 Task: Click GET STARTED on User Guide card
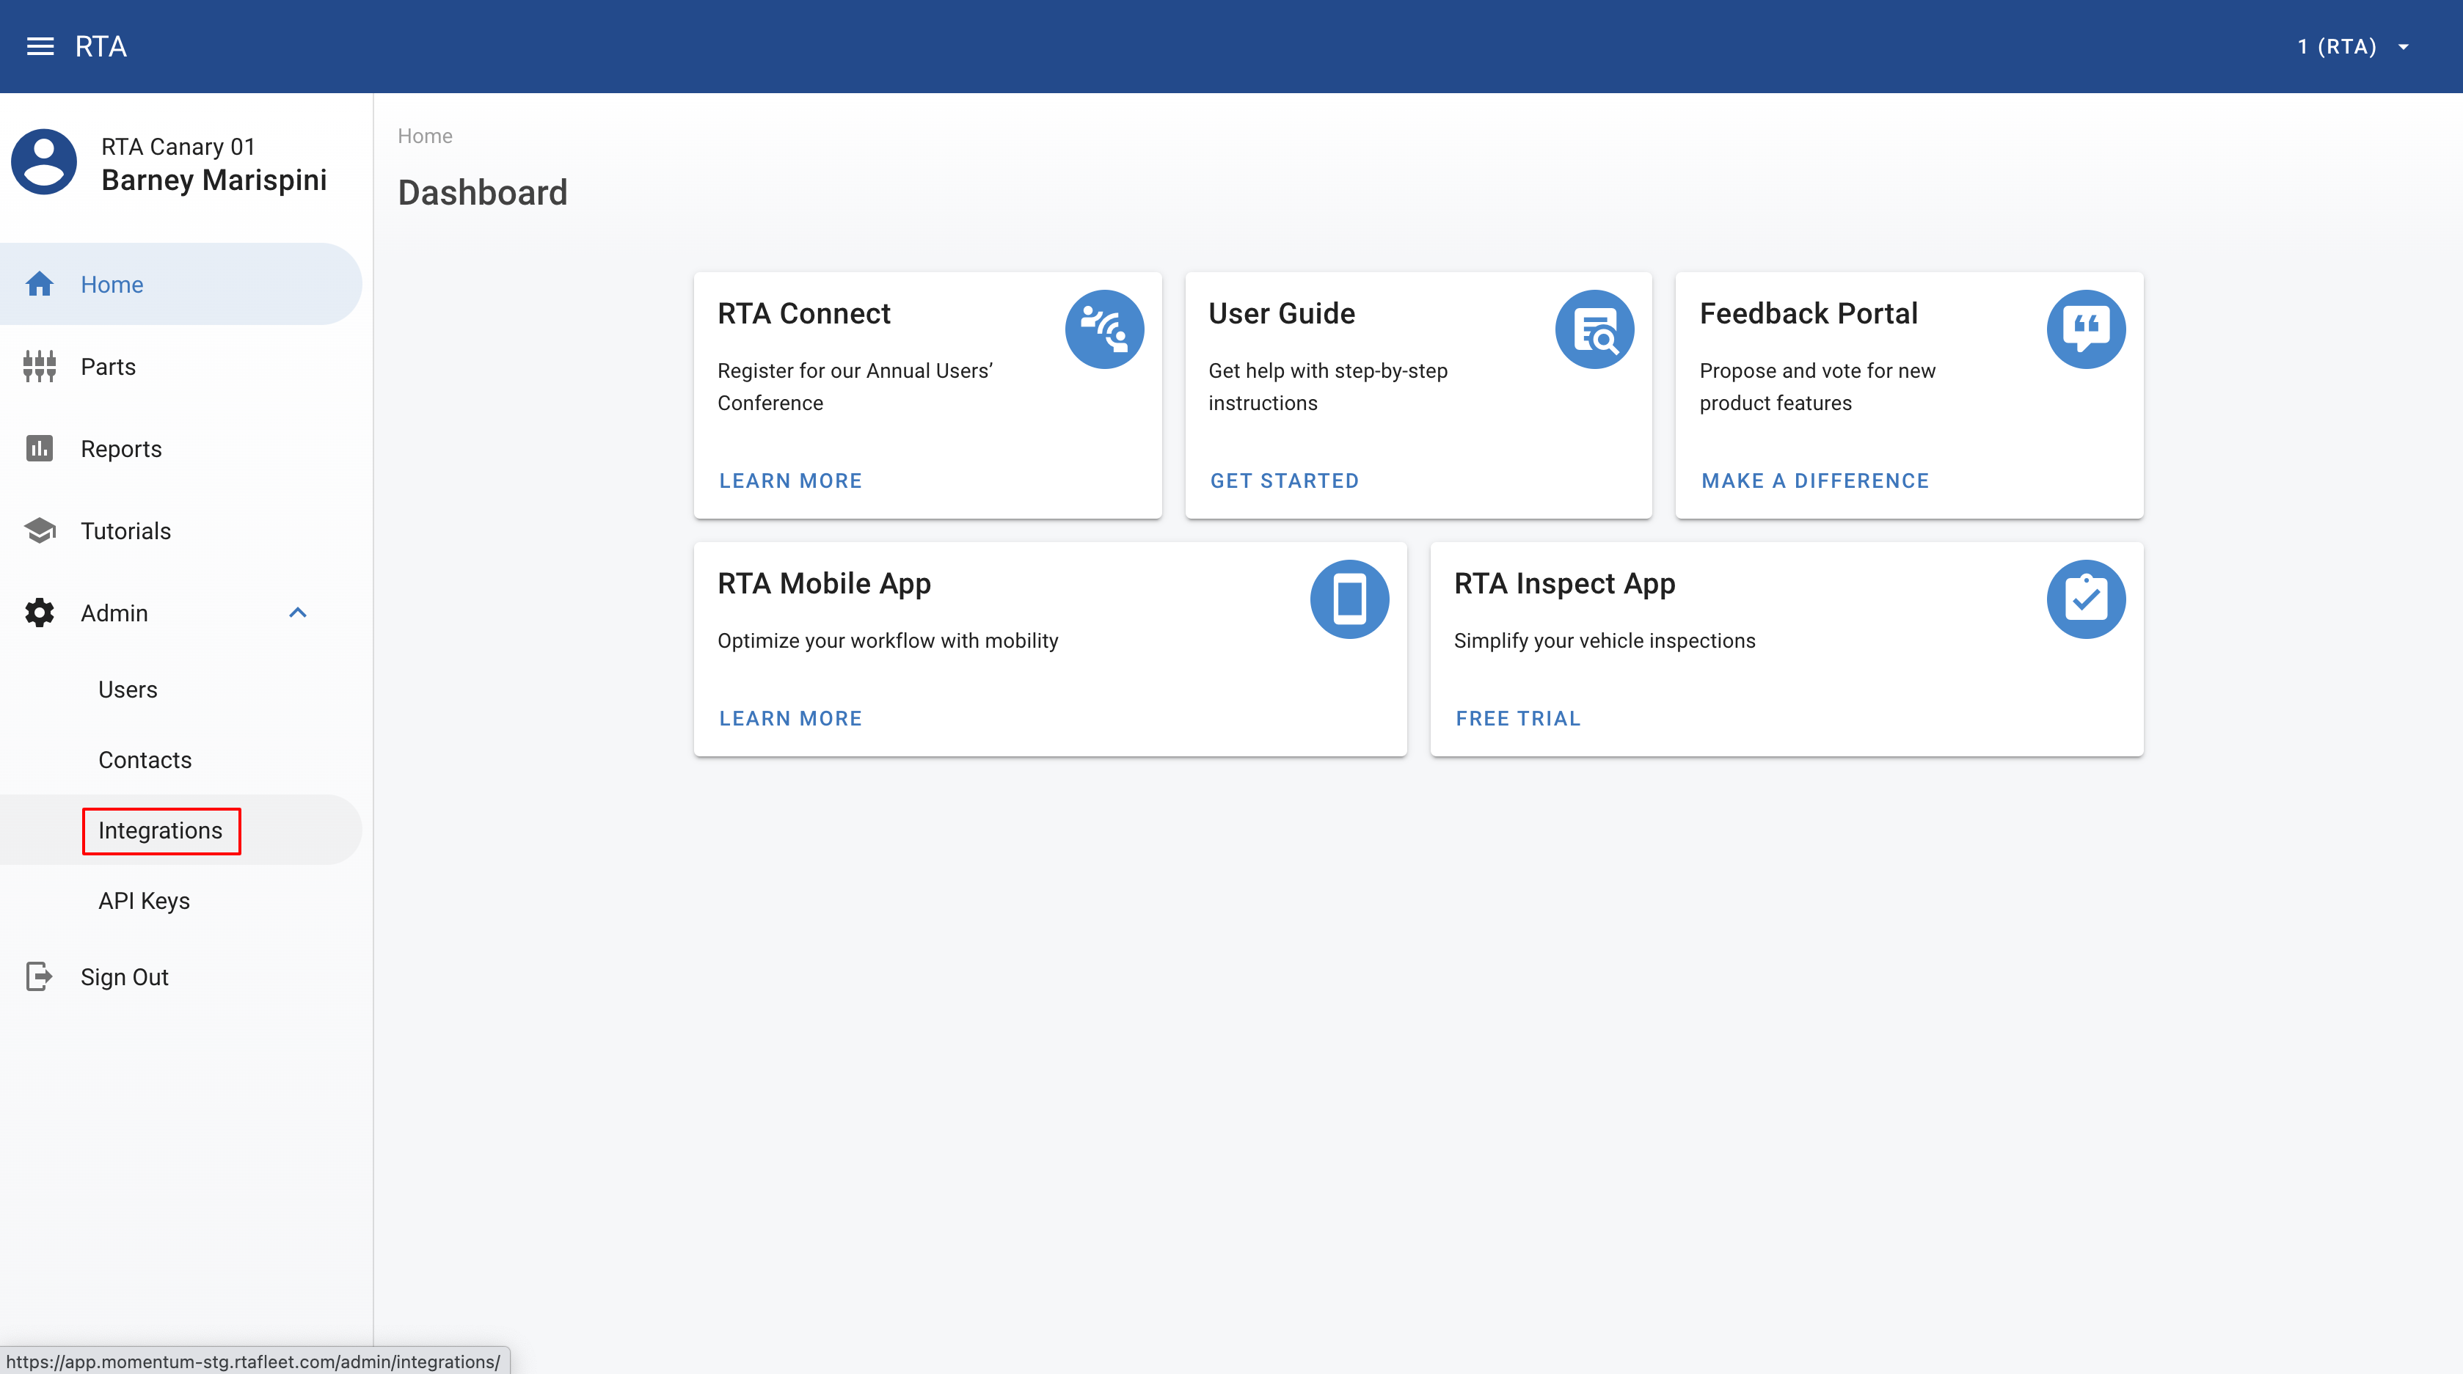[x=1284, y=481]
